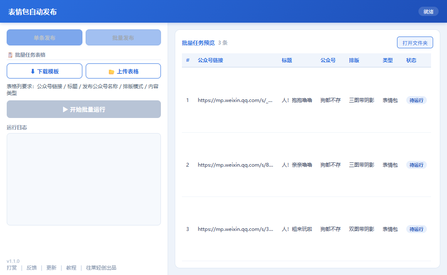The image size is (447, 275).
Task: Click the 公众号 column header
Action: point(328,60)
